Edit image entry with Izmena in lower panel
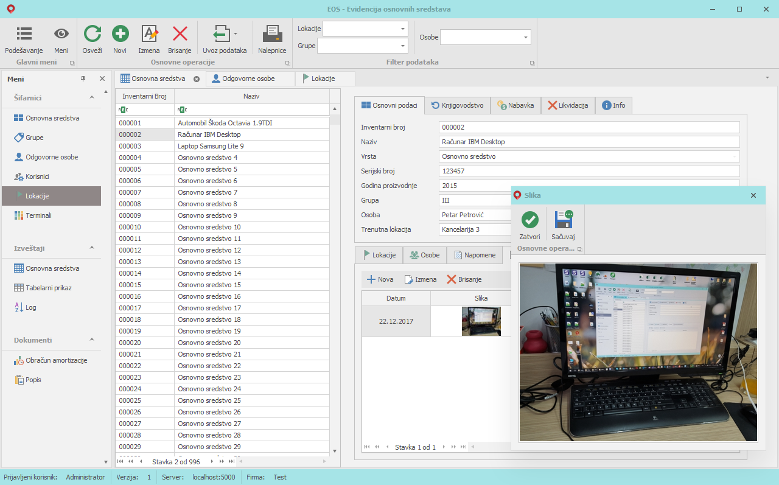The image size is (779, 485). (420, 279)
